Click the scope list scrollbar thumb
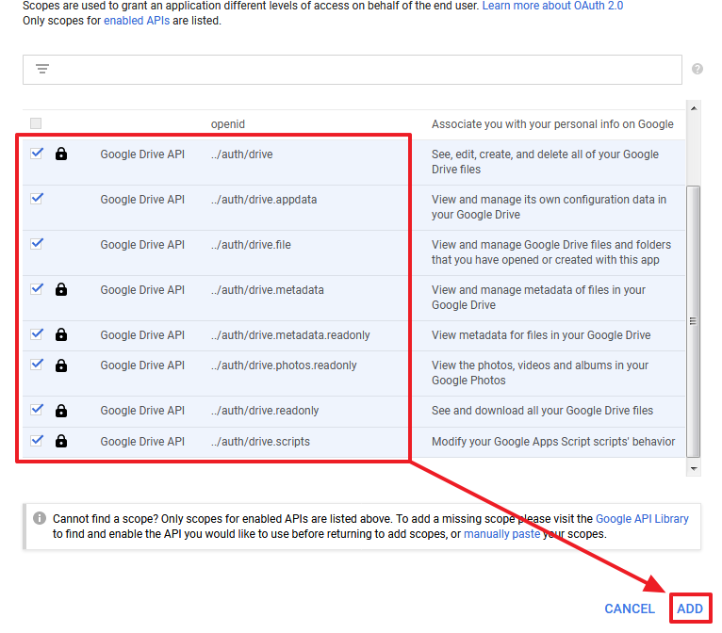 pos(693,321)
